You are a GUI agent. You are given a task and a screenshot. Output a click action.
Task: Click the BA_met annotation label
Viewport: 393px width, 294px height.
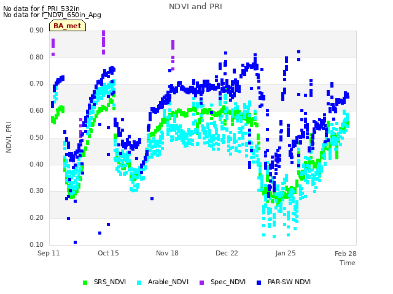[68, 26]
